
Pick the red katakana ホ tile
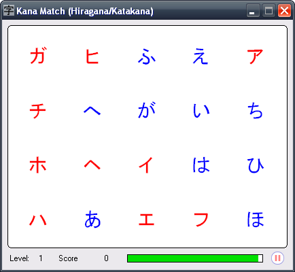[x=38, y=165]
